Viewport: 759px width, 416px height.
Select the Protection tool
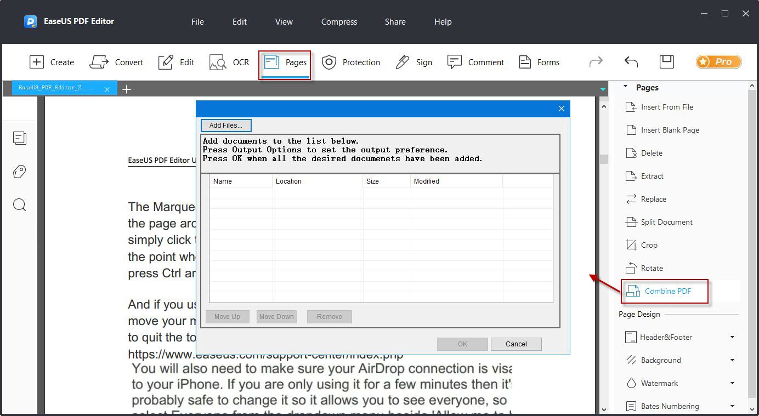click(x=351, y=62)
